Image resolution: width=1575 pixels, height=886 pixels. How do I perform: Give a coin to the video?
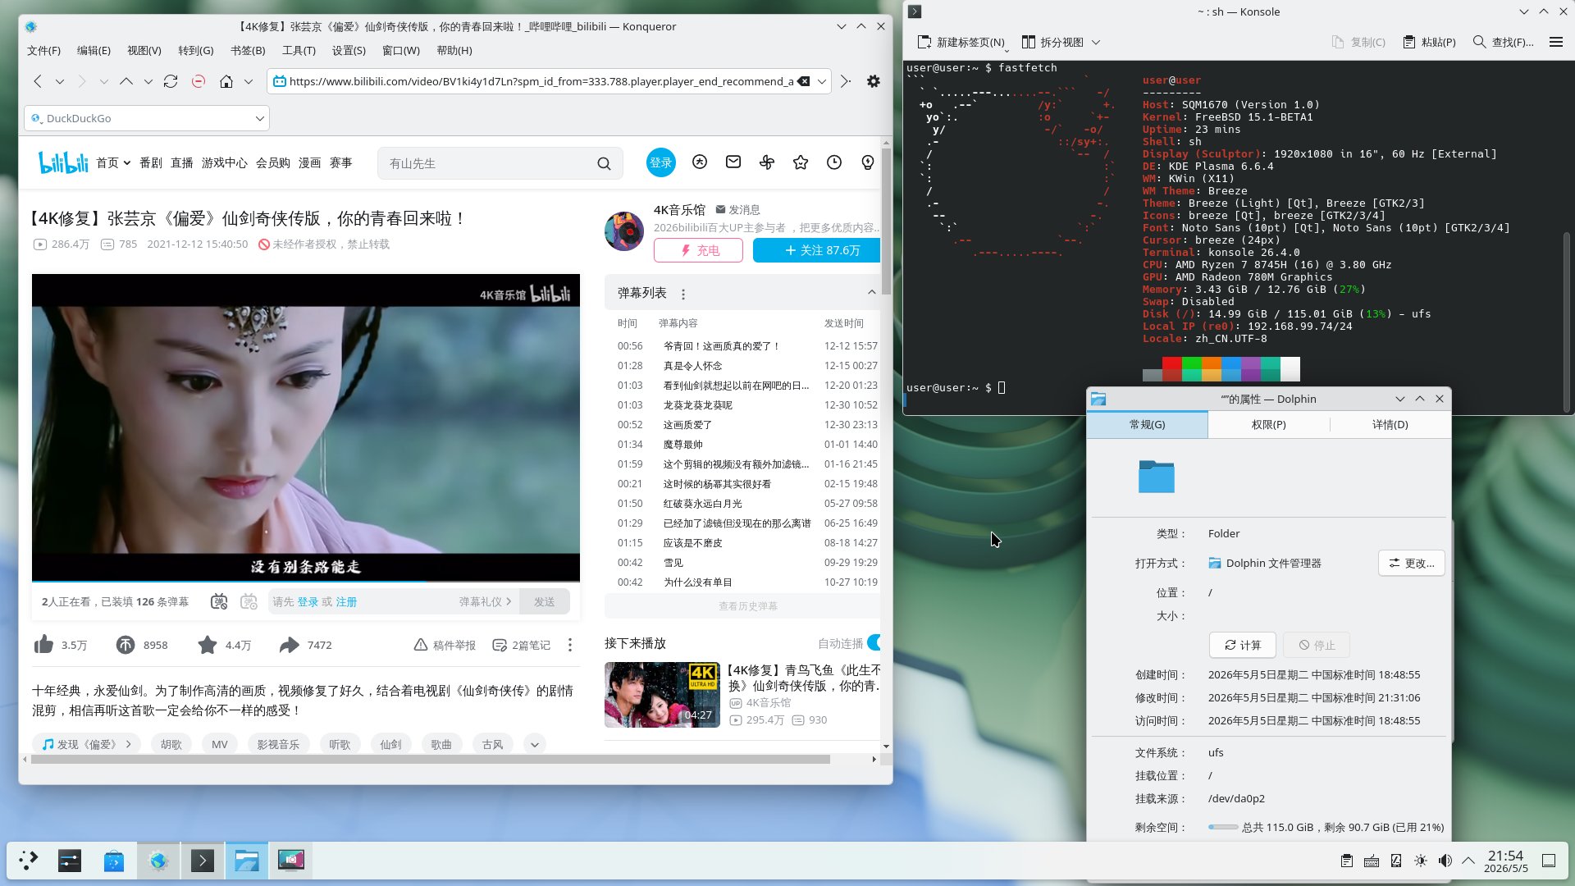point(125,645)
